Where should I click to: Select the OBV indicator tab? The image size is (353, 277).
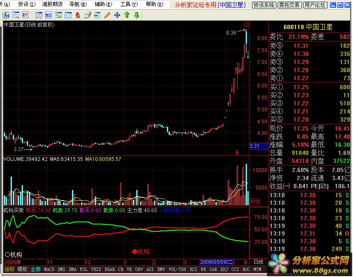click(139, 269)
